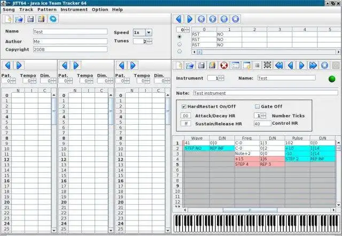Click the left arrow above the first track
Screen dimensions: 342x236
pos(8,65)
